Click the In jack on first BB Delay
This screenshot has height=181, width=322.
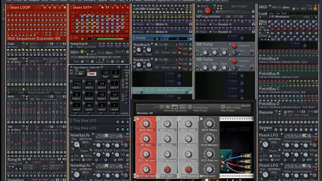point(197,54)
